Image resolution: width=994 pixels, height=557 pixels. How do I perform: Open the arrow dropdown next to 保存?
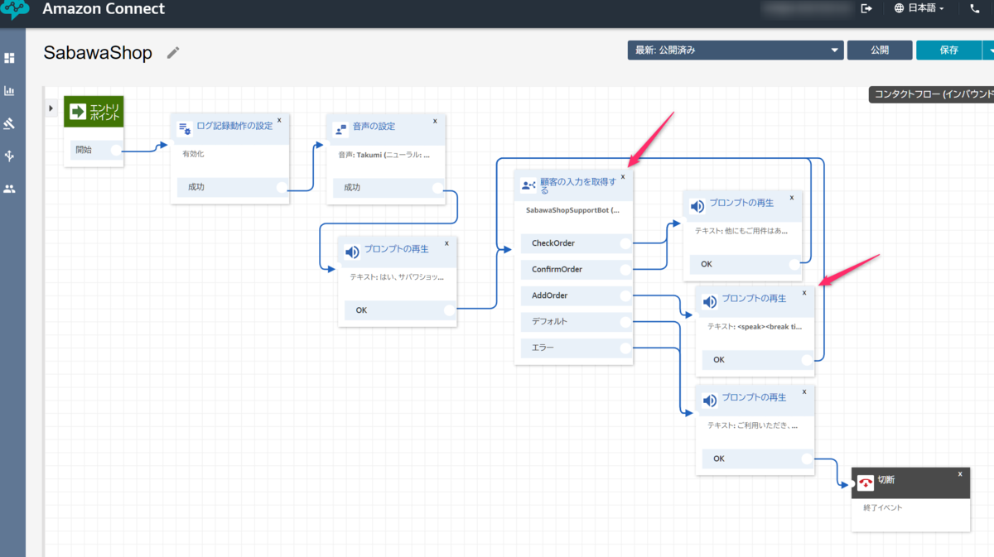coord(988,50)
